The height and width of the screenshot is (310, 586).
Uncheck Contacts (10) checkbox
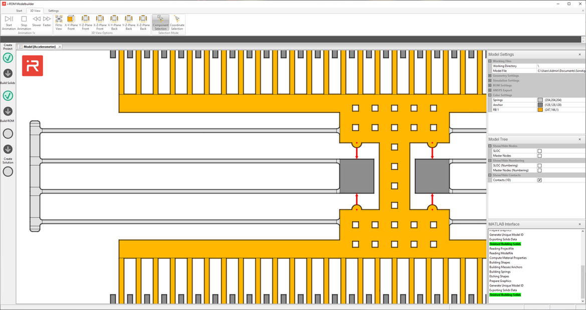tap(539, 180)
